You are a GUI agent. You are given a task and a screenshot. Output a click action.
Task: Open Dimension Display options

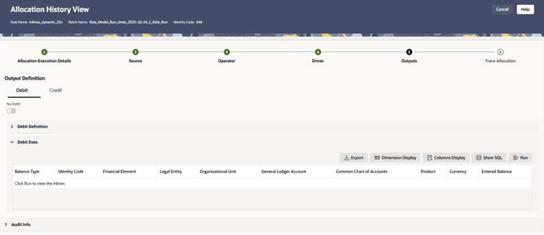click(395, 158)
